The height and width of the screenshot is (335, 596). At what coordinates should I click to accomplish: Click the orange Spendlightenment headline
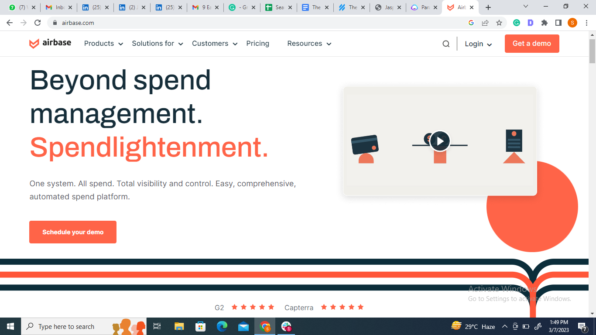tap(149, 147)
